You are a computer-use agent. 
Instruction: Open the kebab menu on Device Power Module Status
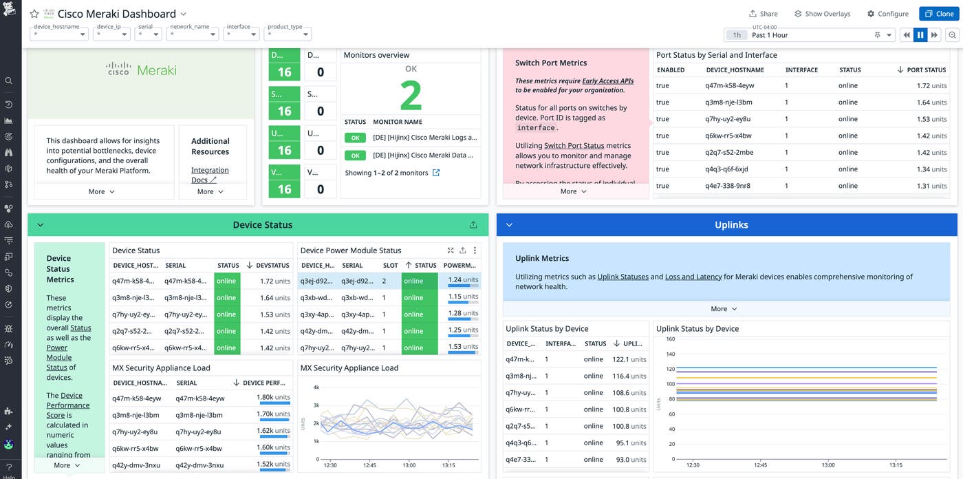click(x=473, y=251)
